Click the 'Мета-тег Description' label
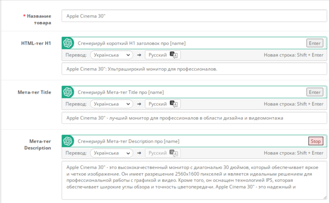Image resolution: width=329 pixels, height=203 pixels. (38, 145)
